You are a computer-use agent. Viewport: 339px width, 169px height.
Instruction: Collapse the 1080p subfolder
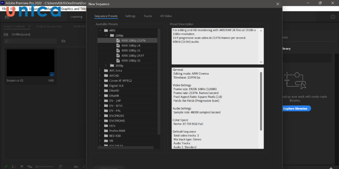point(106,35)
